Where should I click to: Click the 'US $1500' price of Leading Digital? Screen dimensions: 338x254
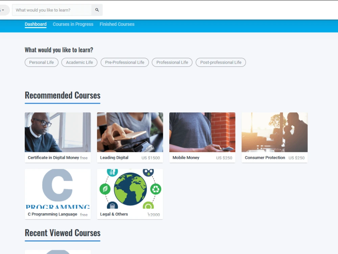(151, 158)
